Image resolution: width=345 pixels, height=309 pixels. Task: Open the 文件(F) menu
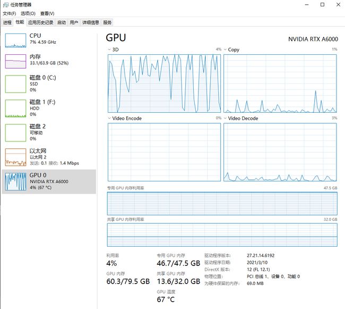pyautogui.click(x=10, y=13)
